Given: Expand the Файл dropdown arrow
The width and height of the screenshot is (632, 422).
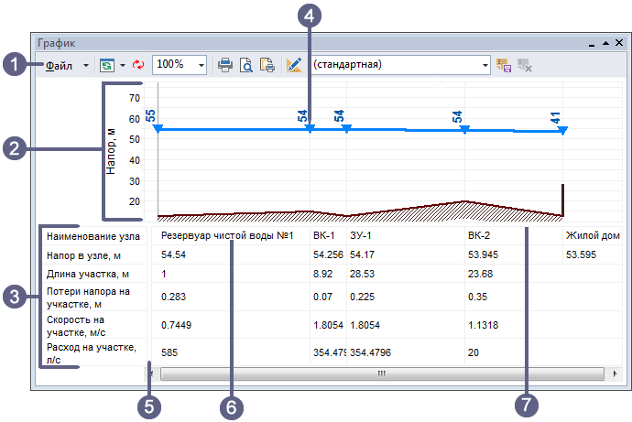Looking at the screenshot, I should click(x=86, y=65).
